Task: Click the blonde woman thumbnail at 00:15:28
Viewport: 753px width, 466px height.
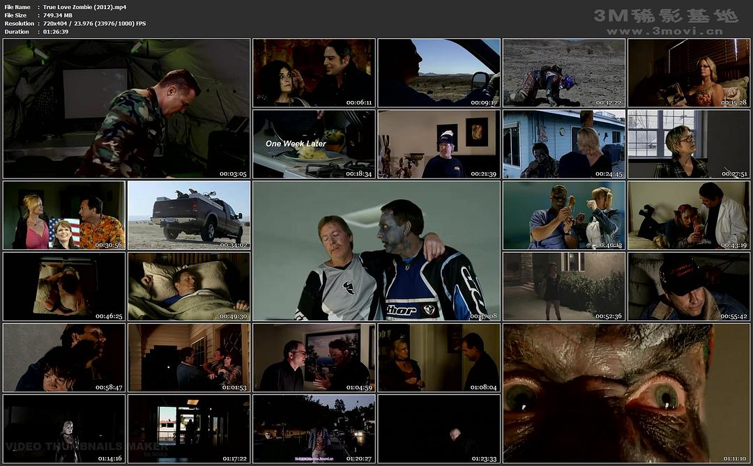Action: click(x=688, y=72)
